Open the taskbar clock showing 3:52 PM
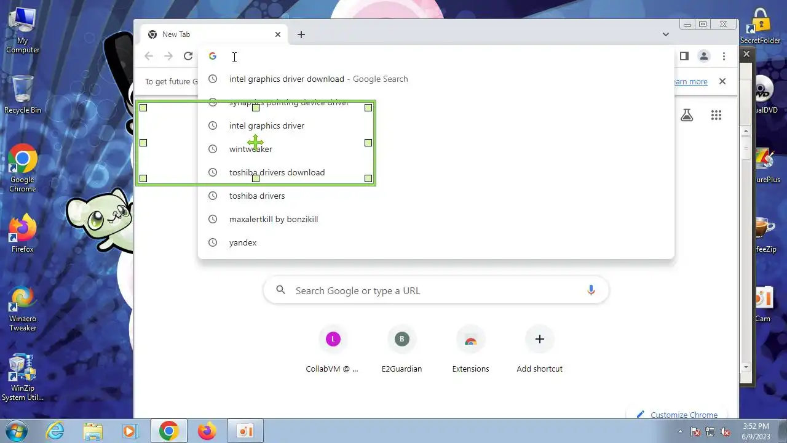This screenshot has height=443, width=787. 756,431
